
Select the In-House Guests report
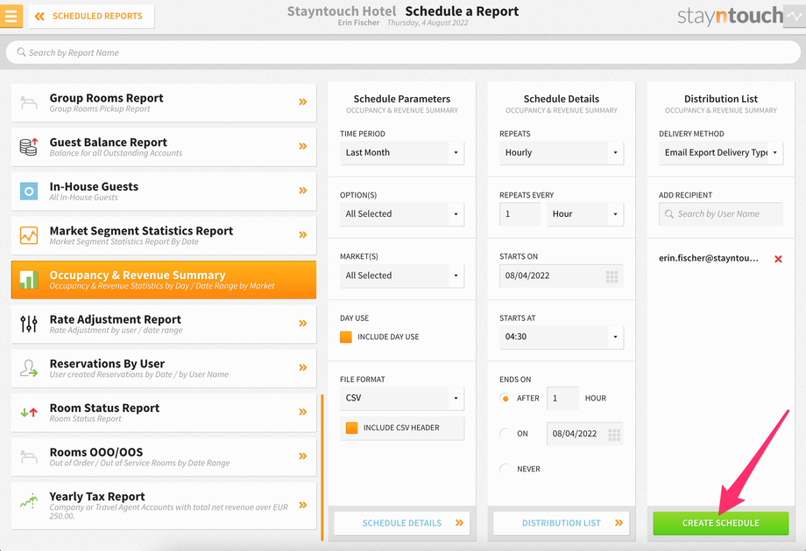(x=164, y=192)
